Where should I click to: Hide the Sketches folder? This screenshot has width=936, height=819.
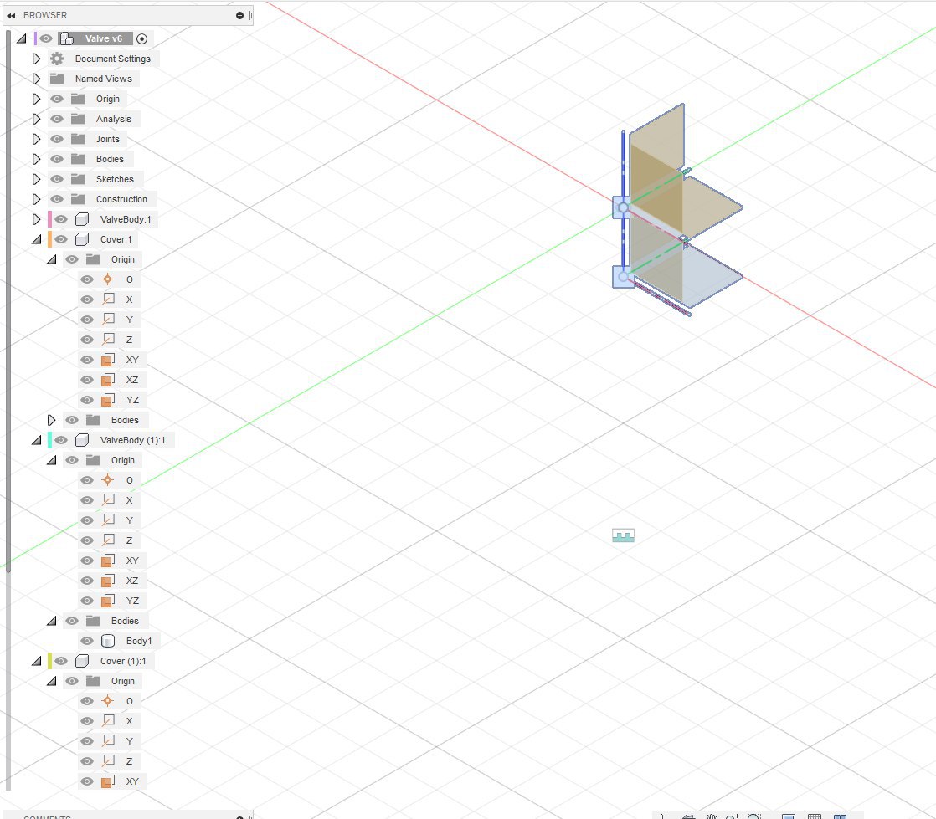(x=57, y=179)
